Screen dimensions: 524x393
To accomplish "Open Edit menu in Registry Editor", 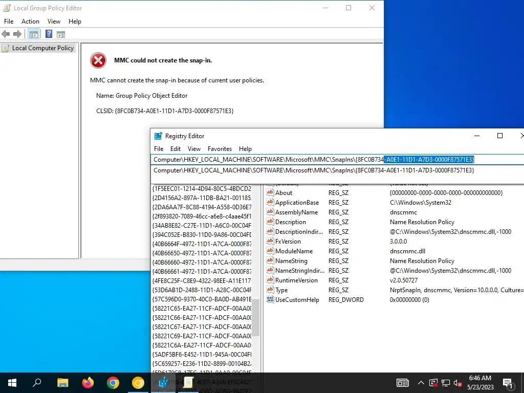I will point(176,149).
